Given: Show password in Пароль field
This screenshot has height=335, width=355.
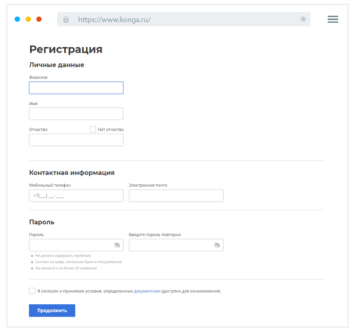Looking at the screenshot, I should tap(117, 245).
